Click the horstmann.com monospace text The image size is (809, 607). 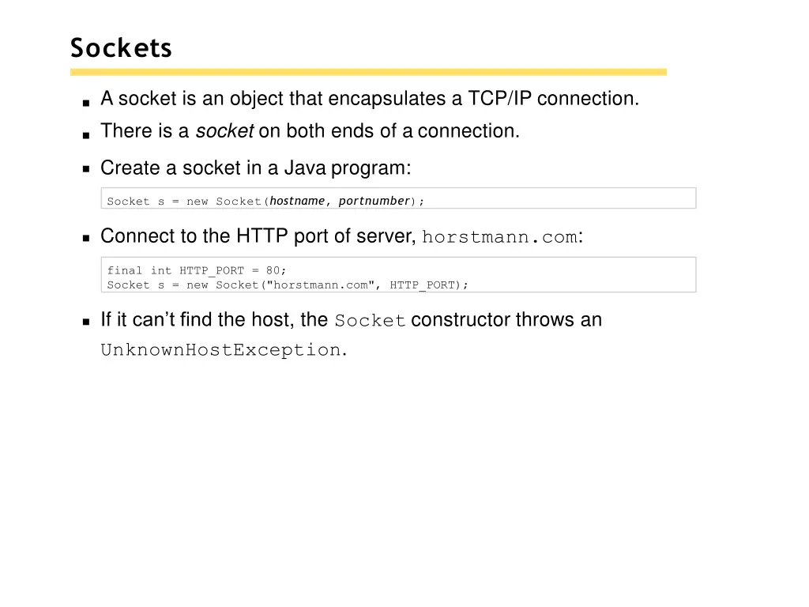[499, 237]
